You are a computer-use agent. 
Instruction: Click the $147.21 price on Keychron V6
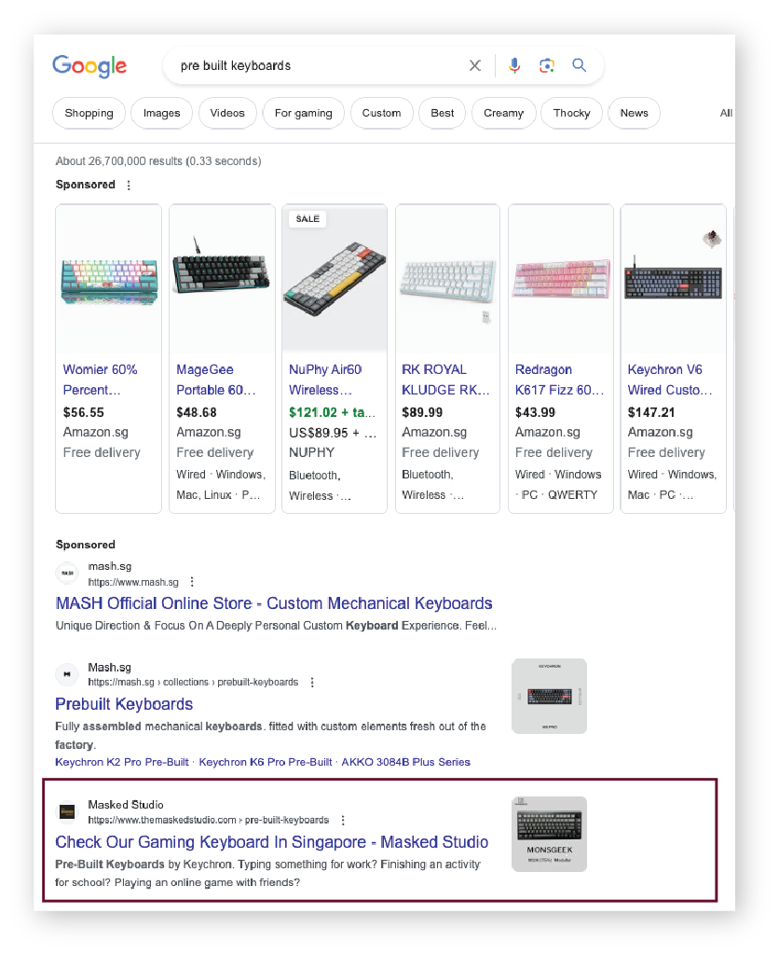click(x=651, y=412)
